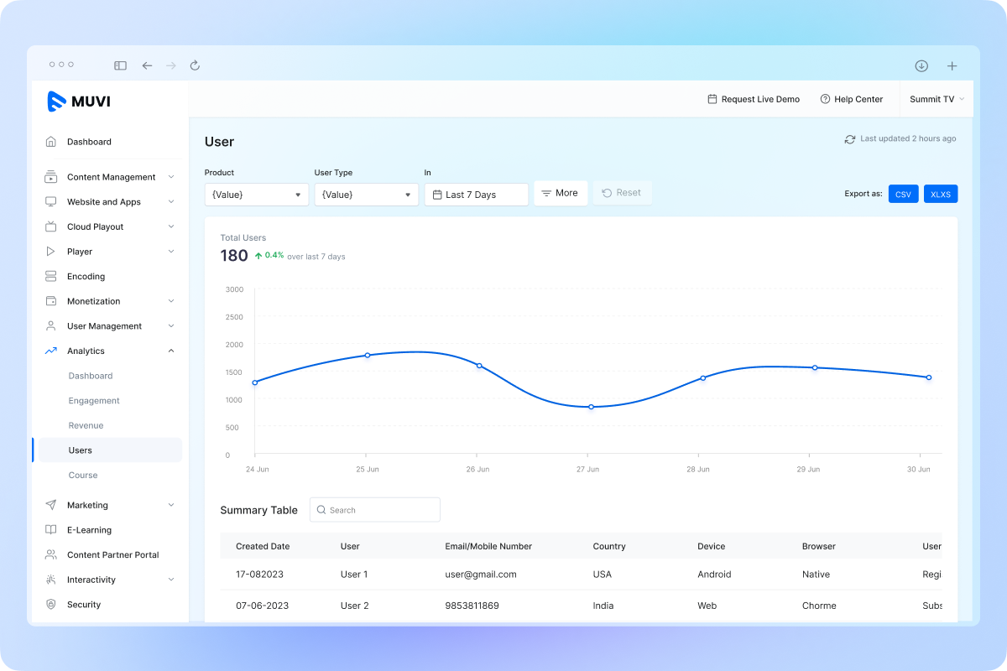Select Engagement under Analytics
The height and width of the screenshot is (671, 1007).
(x=94, y=400)
